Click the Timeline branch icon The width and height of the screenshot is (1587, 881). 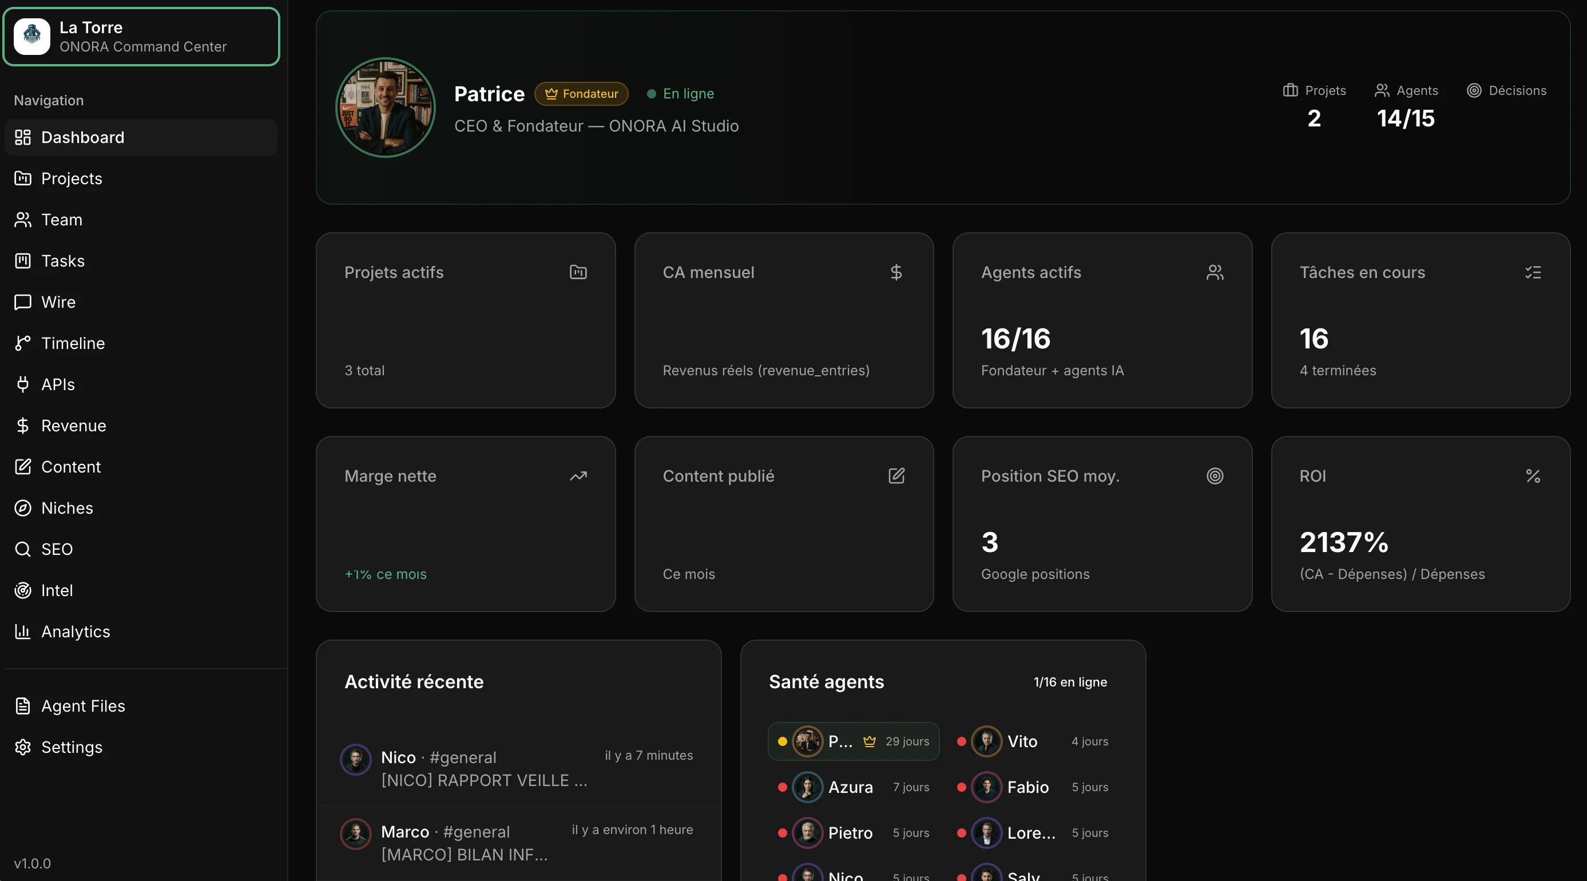23,343
